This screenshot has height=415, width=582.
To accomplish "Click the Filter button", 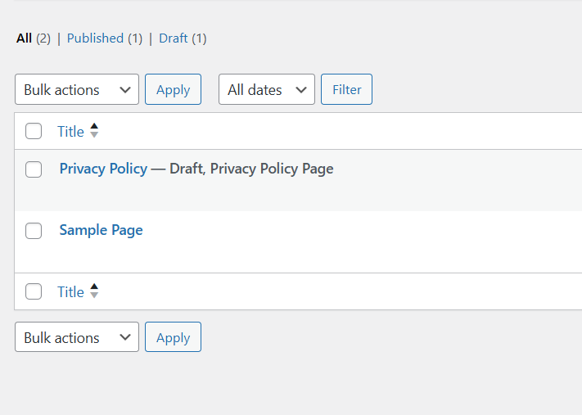I will [347, 89].
